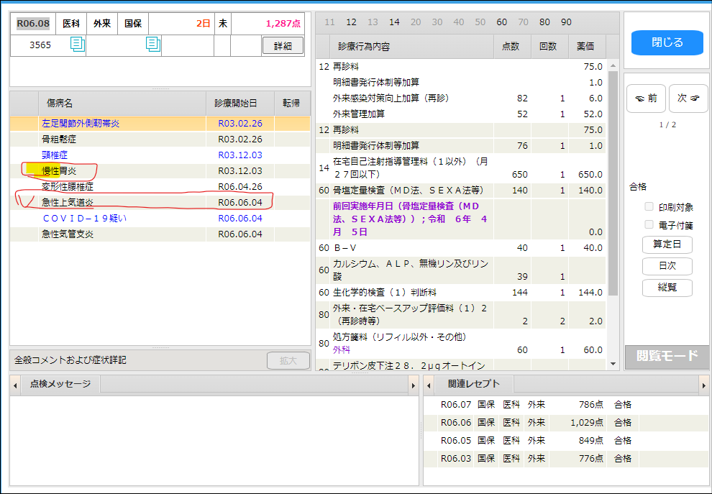Viewport: 712px width, 494px height.
Task: Open related receipt R06.05 row
Action: pyautogui.click(x=566, y=441)
